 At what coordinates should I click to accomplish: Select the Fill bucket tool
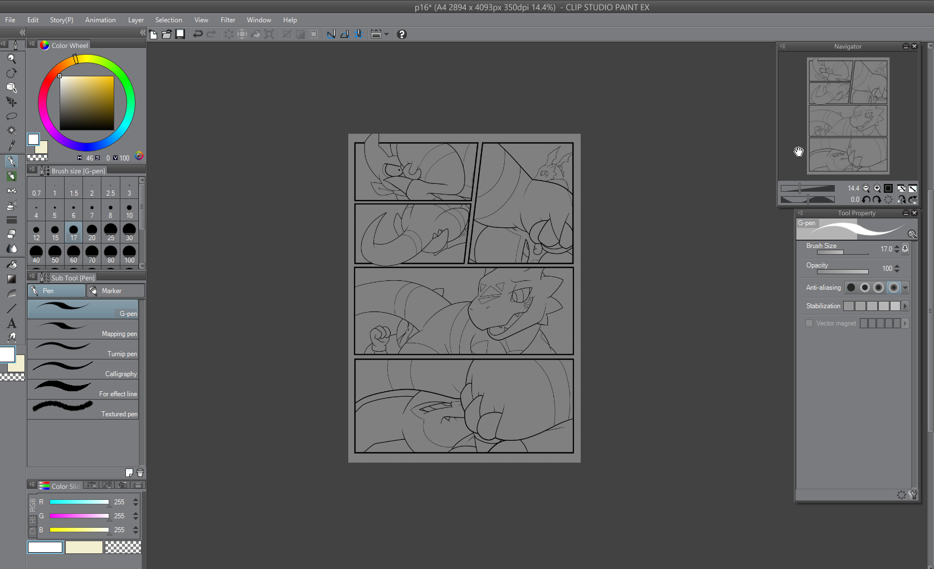click(x=11, y=265)
